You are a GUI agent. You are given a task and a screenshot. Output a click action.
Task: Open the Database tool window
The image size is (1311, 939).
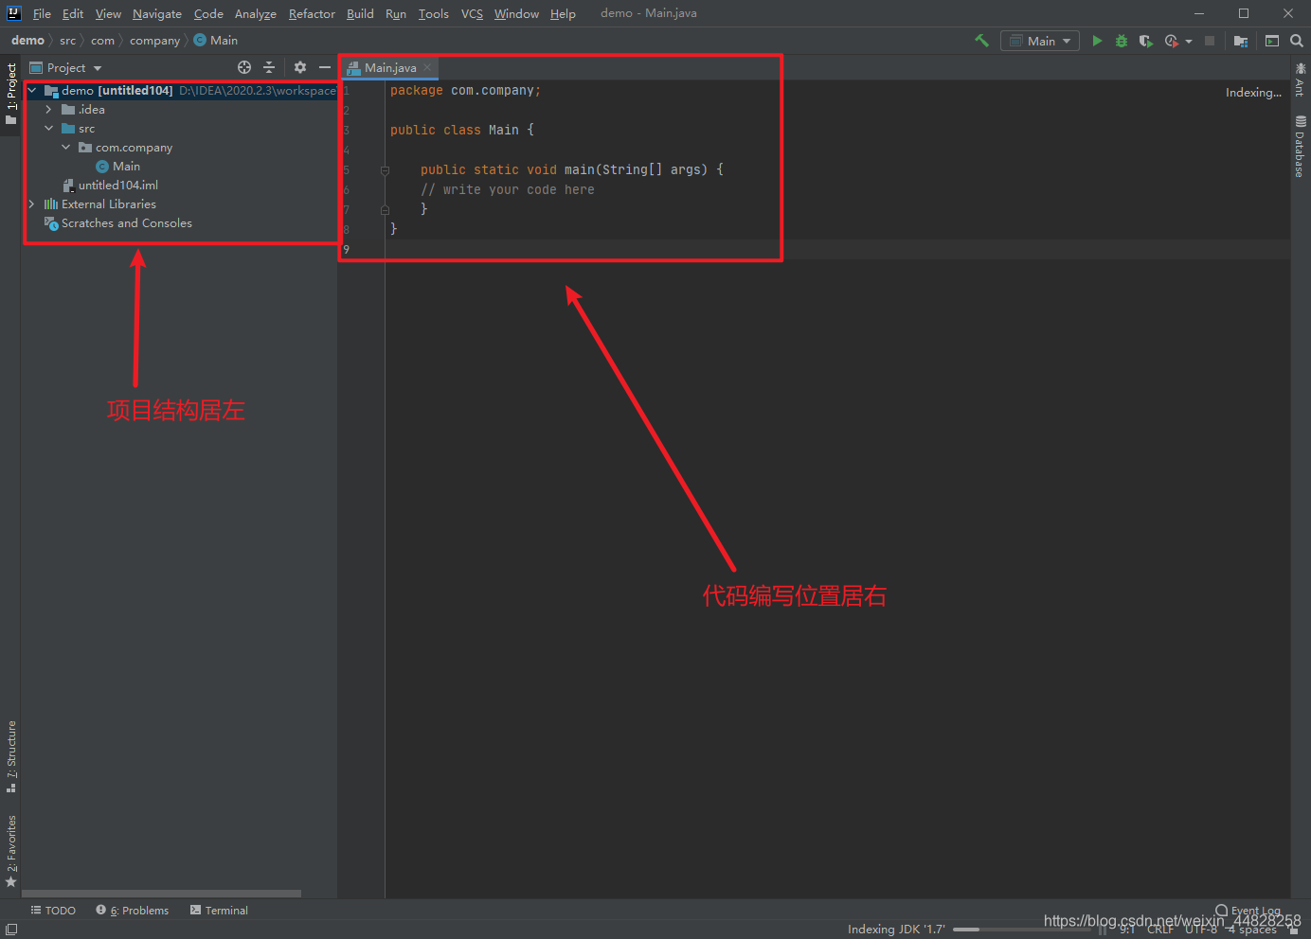1301,147
